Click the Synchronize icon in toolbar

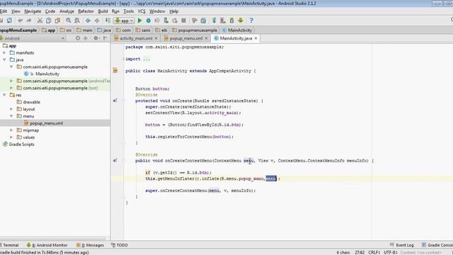pos(9,21)
